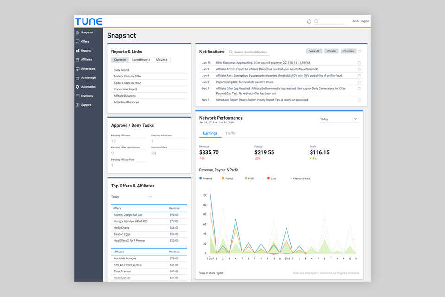Switch to the Traffic tab

230,133
